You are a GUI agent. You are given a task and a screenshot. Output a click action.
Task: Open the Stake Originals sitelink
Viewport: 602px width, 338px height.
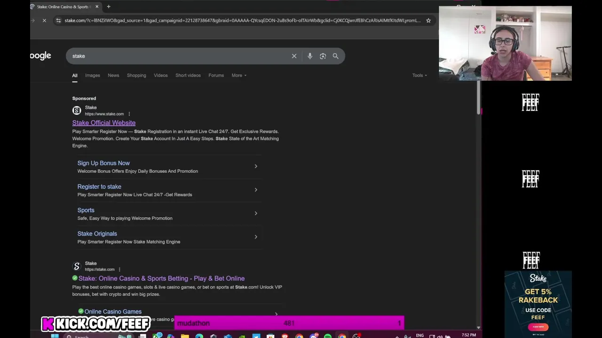[97, 233]
